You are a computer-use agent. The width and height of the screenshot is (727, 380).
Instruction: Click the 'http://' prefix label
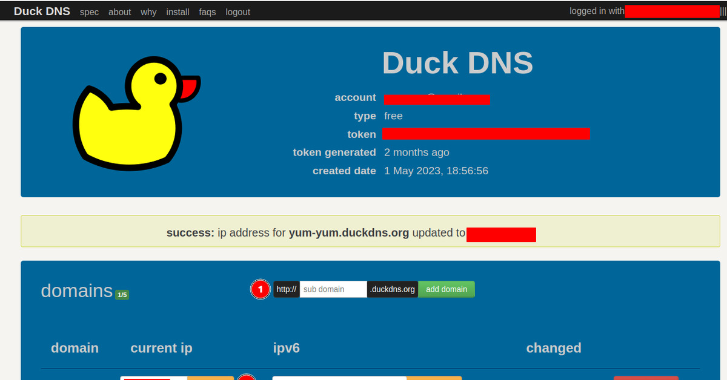click(287, 289)
